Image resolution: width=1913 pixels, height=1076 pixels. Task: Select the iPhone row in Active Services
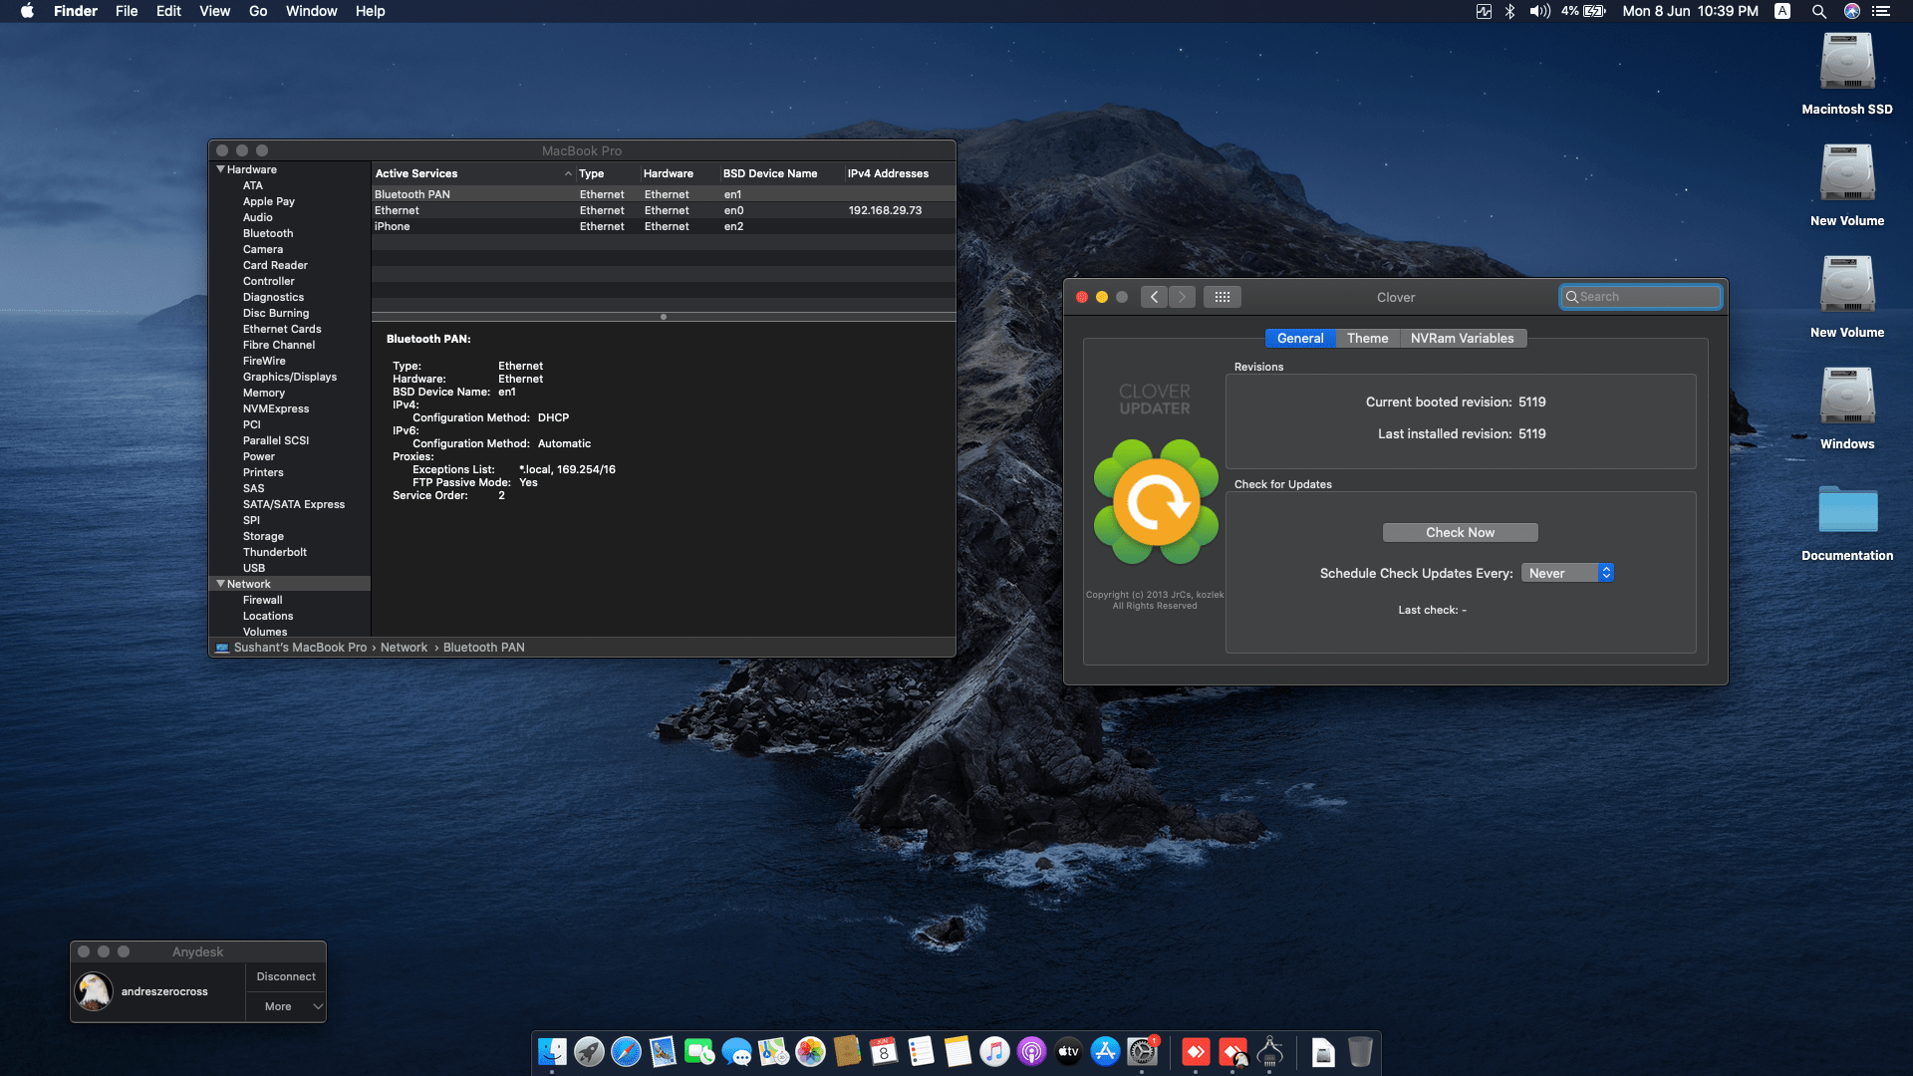(x=664, y=226)
